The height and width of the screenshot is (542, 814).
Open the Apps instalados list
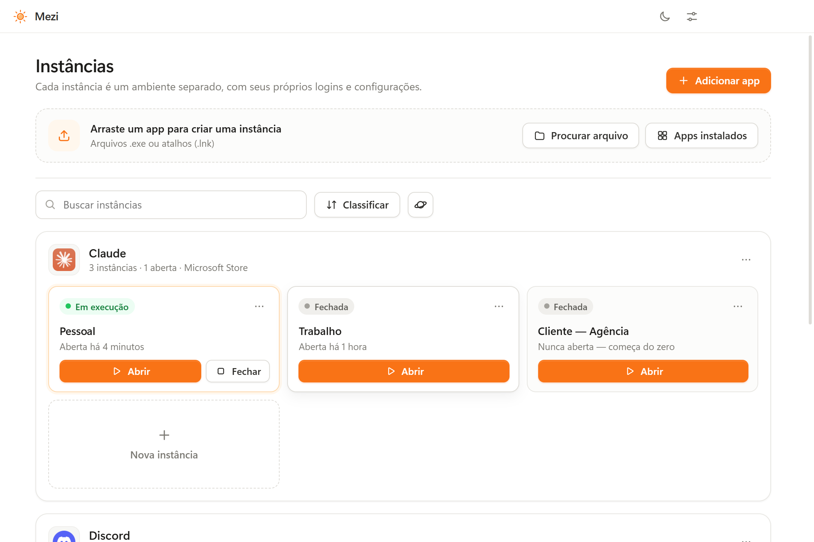[x=702, y=135]
